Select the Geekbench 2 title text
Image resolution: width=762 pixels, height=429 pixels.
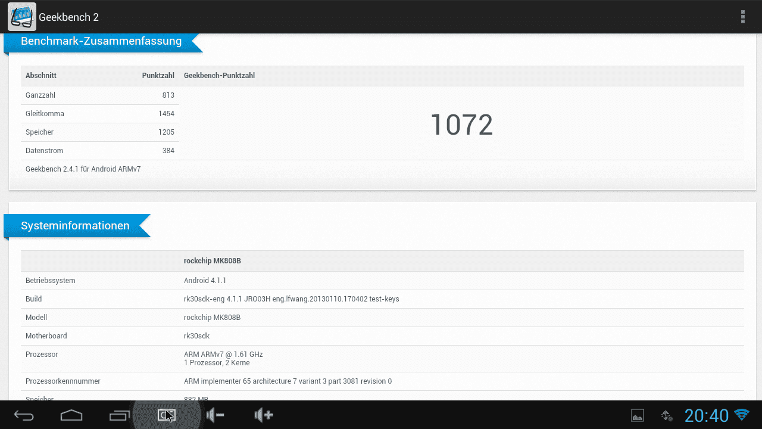pyautogui.click(x=68, y=17)
